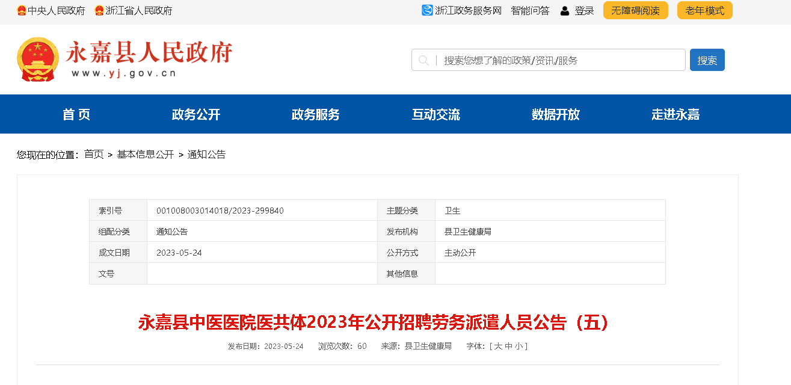Click emblem icon beside 中央人民政府
This screenshot has height=385, width=791.
(x=22, y=11)
